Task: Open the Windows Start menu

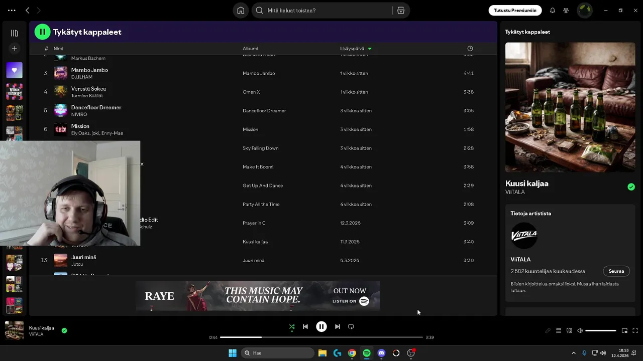Action: (x=233, y=353)
